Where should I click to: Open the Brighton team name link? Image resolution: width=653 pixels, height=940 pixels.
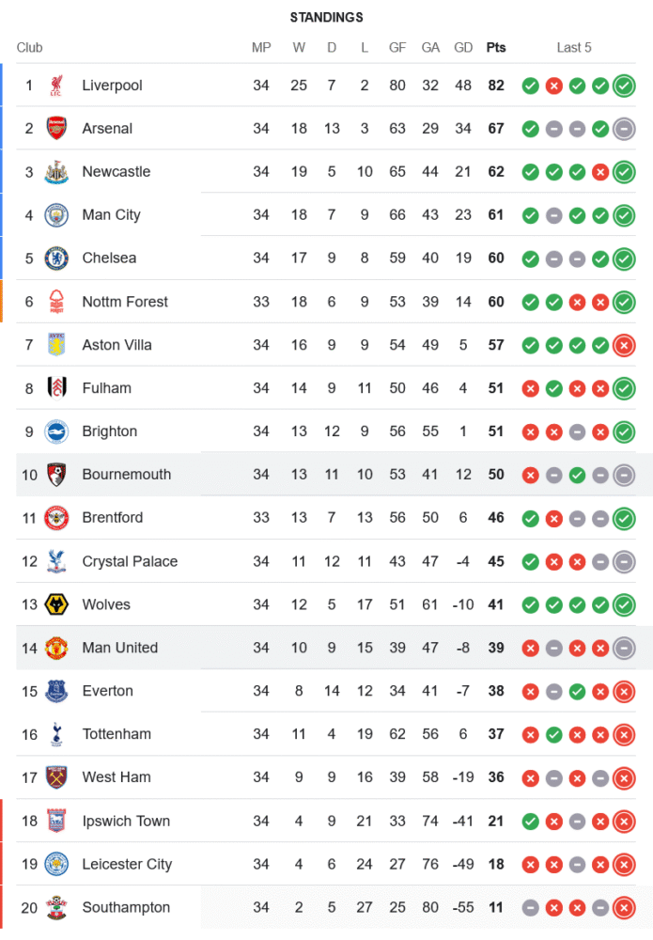click(x=109, y=431)
